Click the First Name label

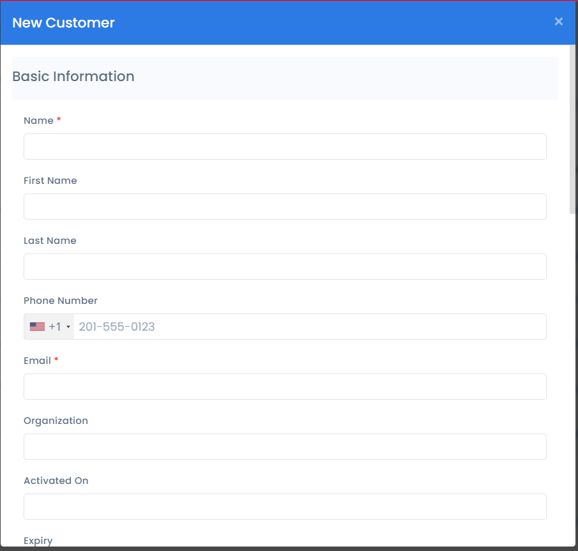pyautogui.click(x=50, y=181)
